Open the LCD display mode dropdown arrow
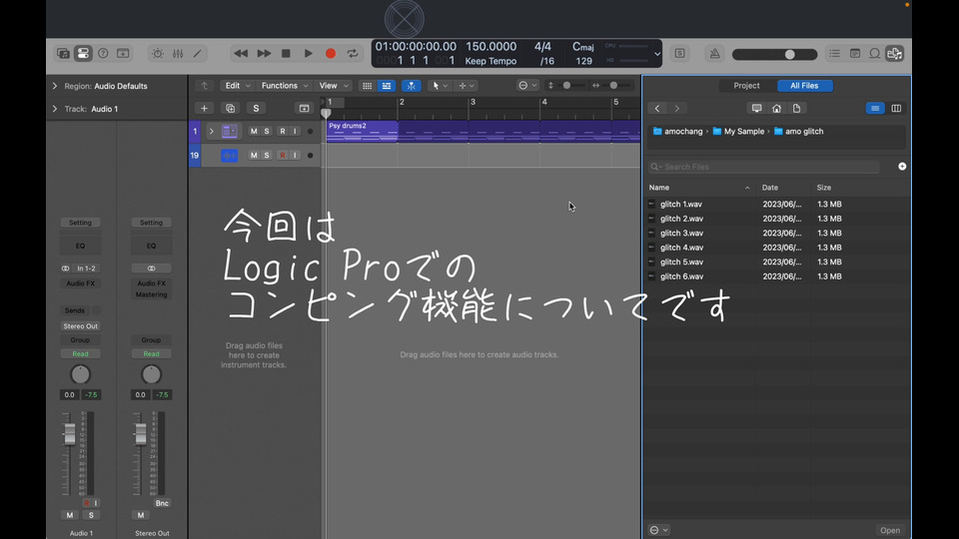 657,54
